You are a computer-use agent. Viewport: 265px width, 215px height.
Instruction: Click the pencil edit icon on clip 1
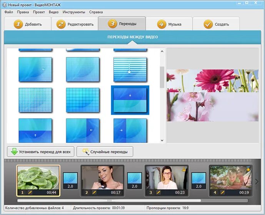(x=30, y=192)
